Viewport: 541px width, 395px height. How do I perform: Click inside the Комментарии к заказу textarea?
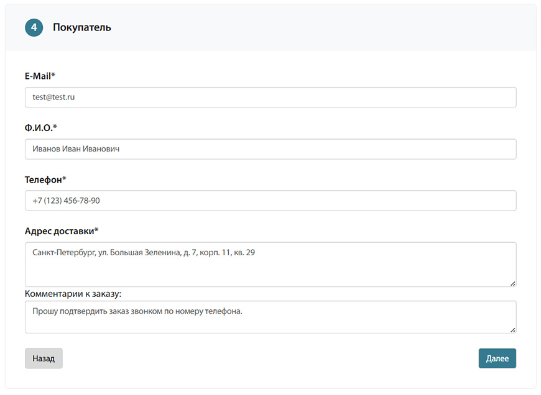[270, 317]
